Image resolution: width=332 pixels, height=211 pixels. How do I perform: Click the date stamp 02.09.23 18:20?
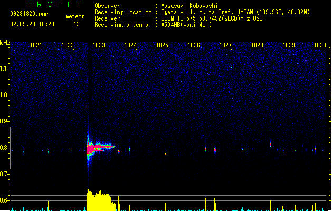(32, 24)
